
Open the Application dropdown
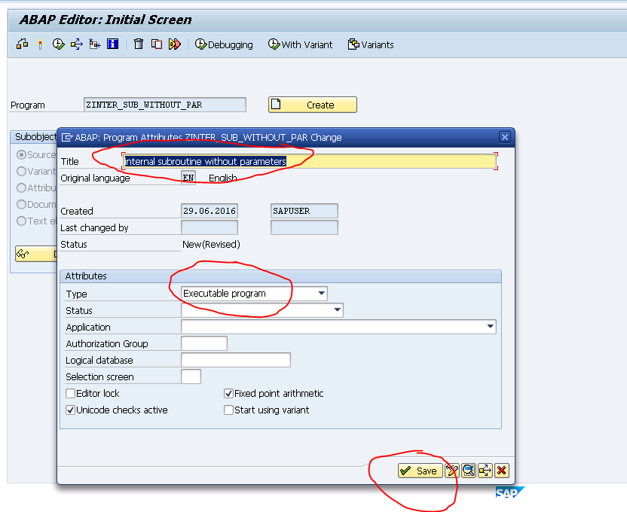492,327
